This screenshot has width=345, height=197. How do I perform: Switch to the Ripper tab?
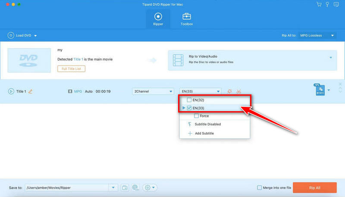pyautogui.click(x=158, y=19)
